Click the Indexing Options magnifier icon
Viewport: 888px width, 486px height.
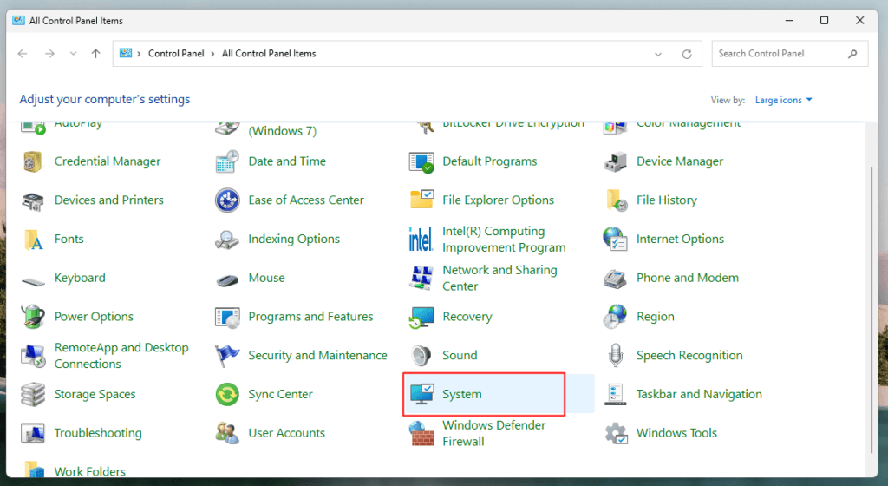227,239
